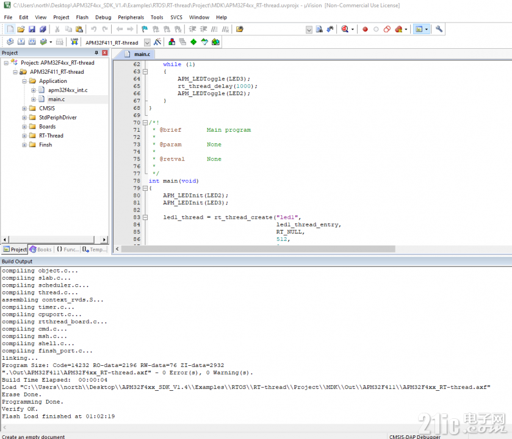Close the Project panel
Screen dimensions: 512x439
point(105,52)
